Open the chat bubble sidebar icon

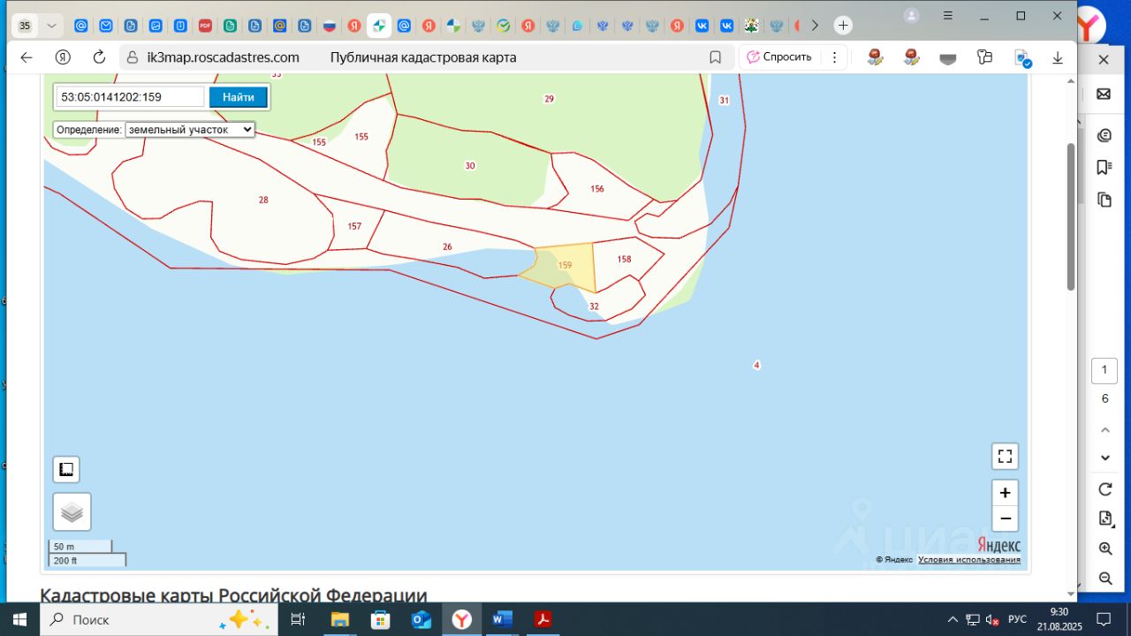(x=1104, y=135)
